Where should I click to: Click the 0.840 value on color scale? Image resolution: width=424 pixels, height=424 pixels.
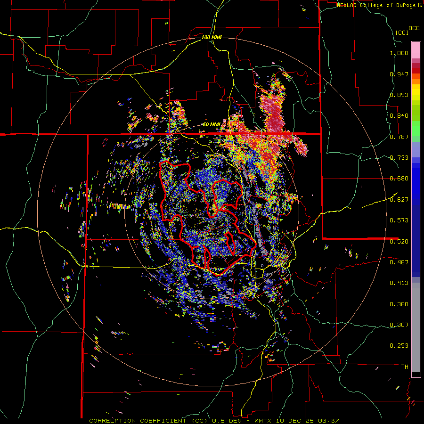click(x=399, y=116)
